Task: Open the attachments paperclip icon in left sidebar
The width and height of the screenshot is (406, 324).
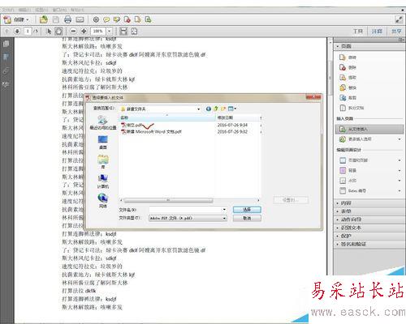Action: click(x=6, y=71)
